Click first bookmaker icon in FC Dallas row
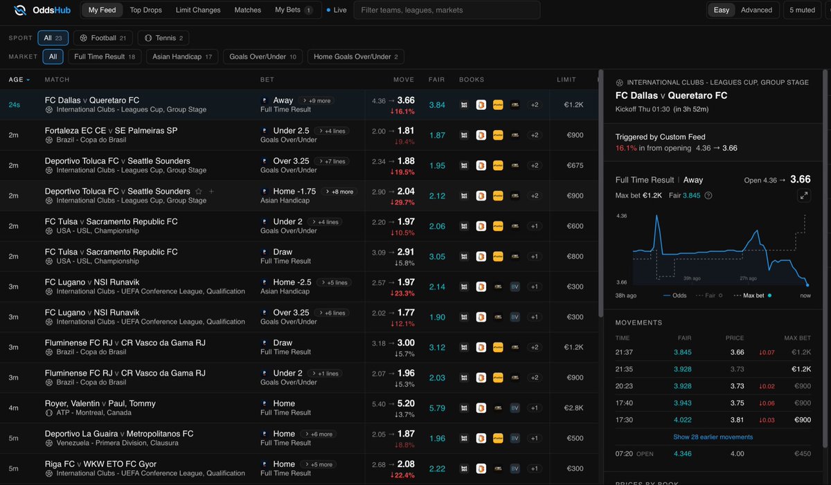 [x=465, y=105]
